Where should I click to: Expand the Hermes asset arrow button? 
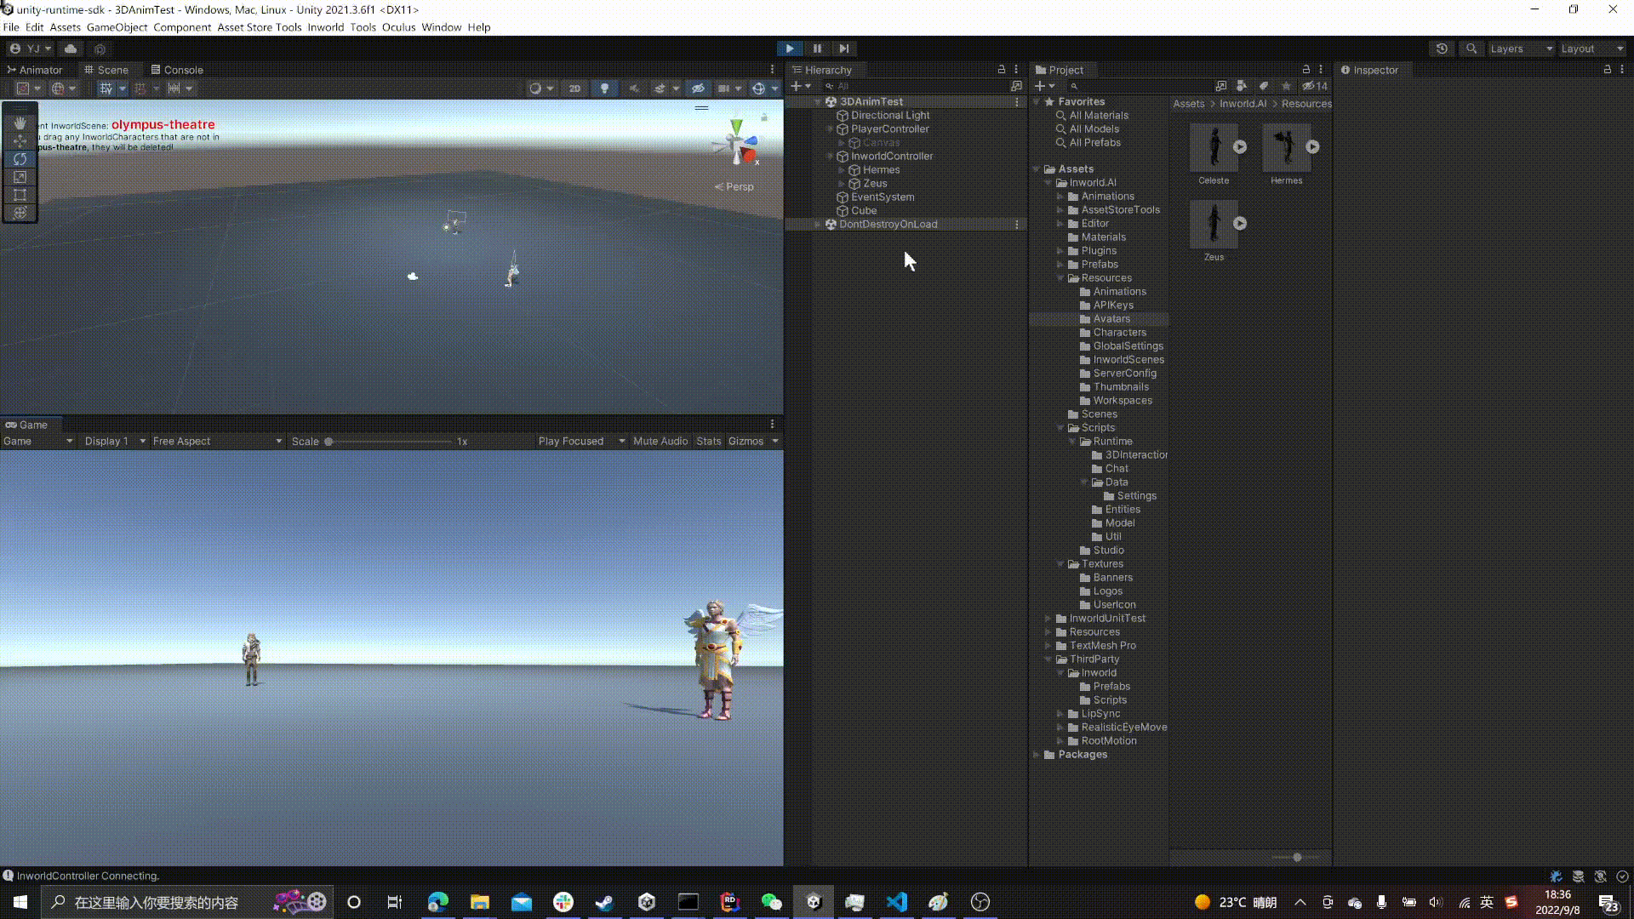pos(1313,147)
